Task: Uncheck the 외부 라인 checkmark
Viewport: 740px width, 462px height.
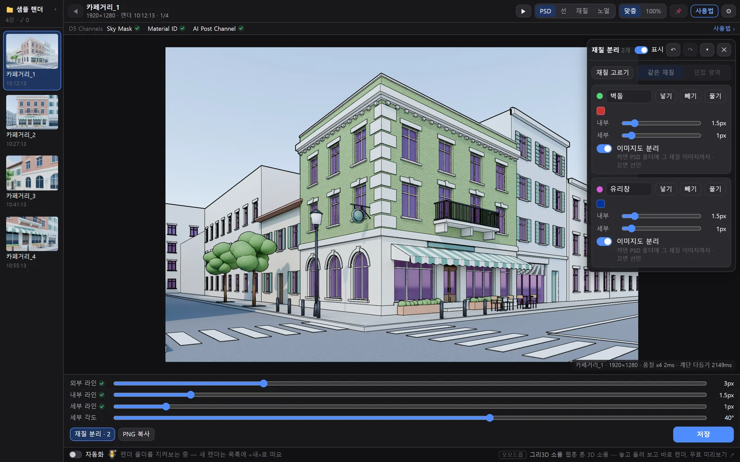Action: 102,383
